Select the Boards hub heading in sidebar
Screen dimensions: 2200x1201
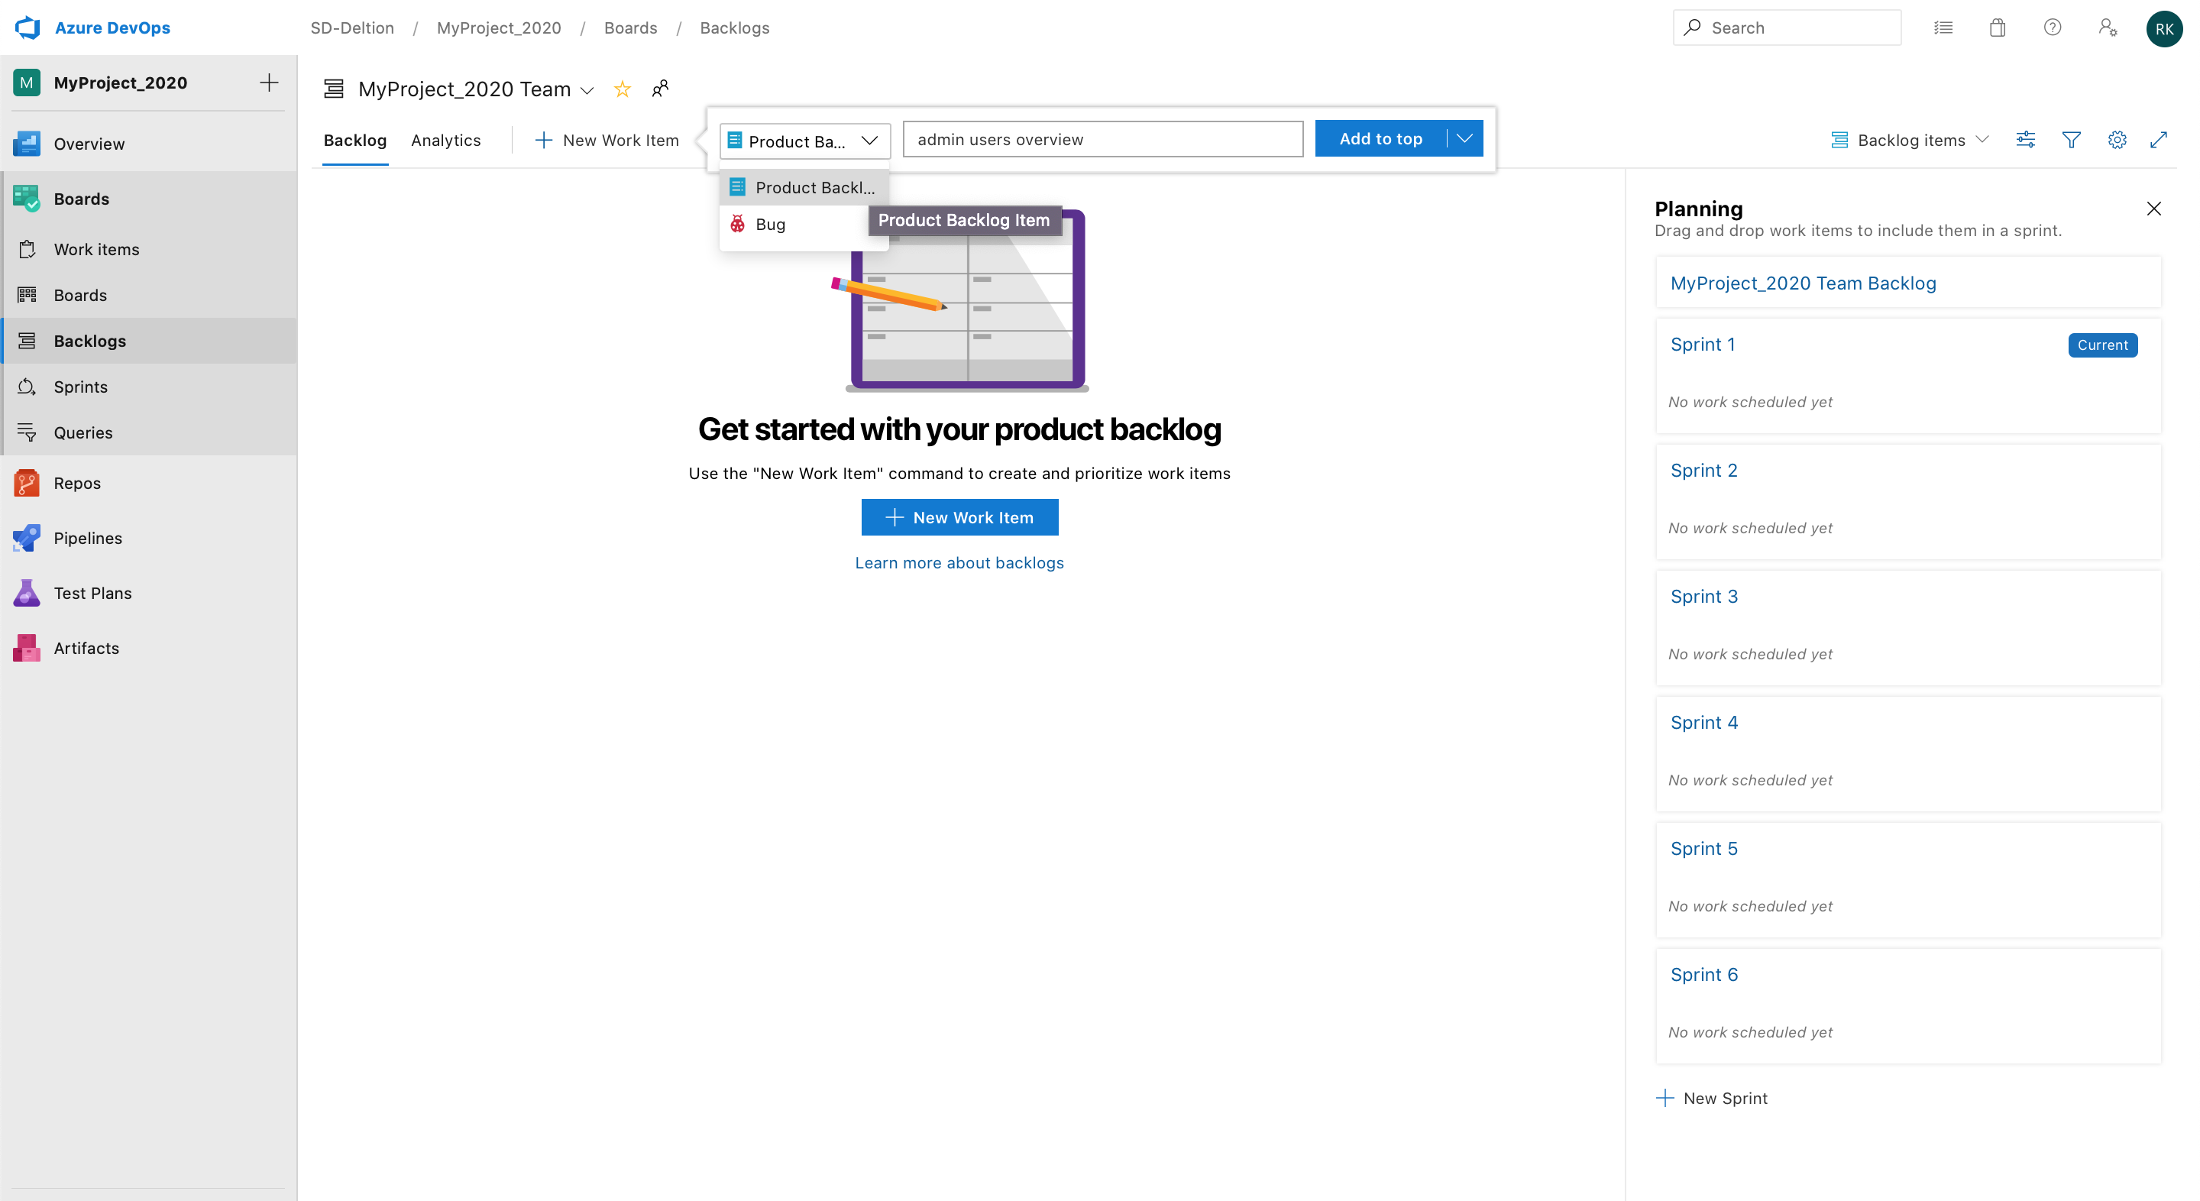click(x=149, y=198)
